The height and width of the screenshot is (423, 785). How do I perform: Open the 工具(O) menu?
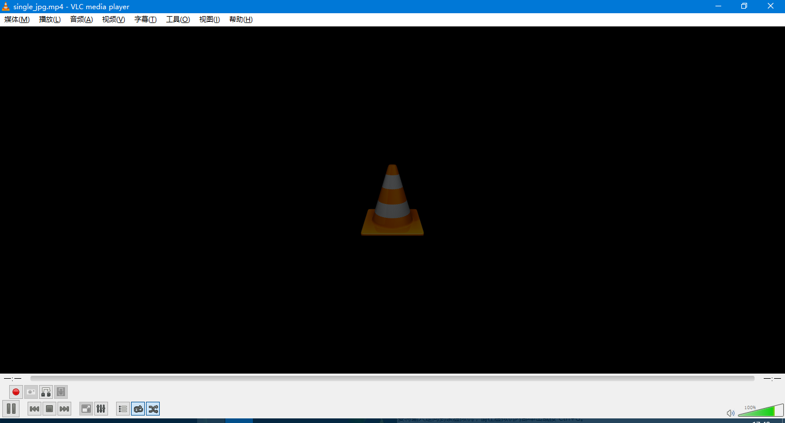(x=178, y=20)
